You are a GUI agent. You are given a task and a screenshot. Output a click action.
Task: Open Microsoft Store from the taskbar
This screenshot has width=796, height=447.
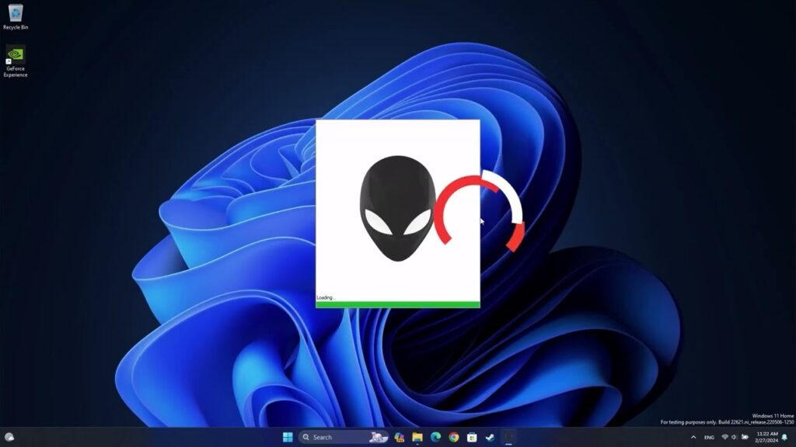click(471, 437)
